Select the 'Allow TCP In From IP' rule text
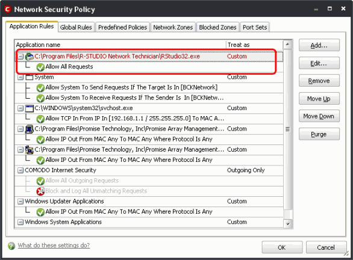Viewport: 353px width, 260px height. (134, 119)
